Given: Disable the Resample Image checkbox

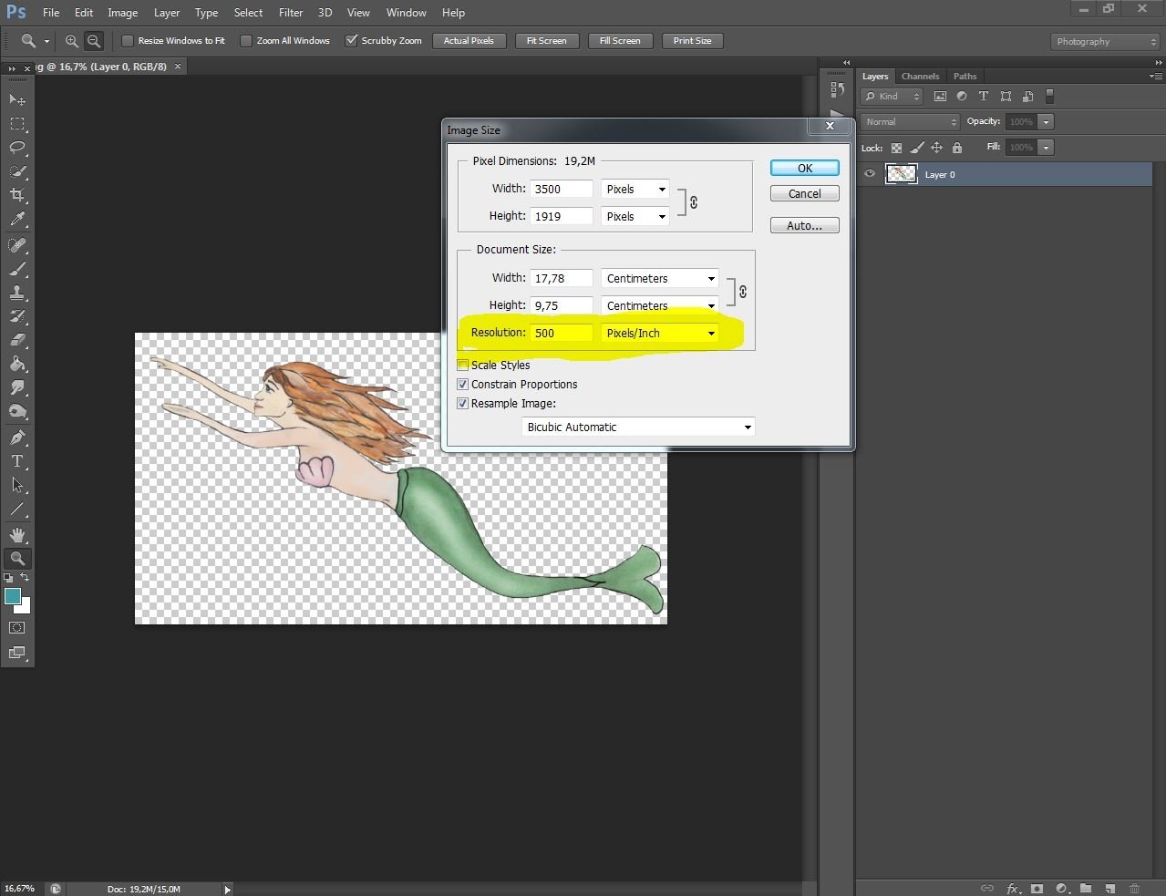Looking at the screenshot, I should click(462, 403).
